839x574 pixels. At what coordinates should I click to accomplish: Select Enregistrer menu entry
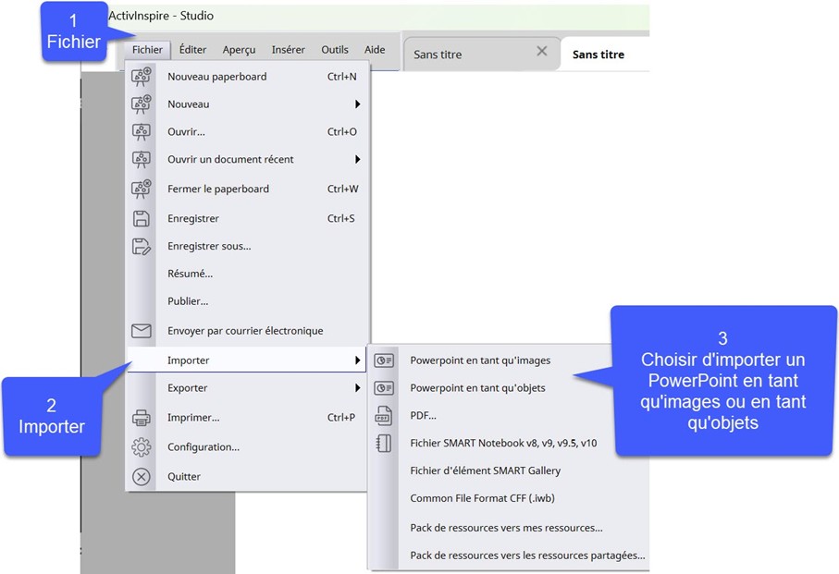tap(248, 218)
